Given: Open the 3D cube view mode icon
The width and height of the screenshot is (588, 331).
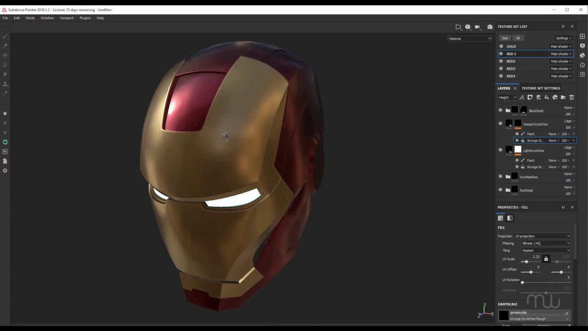Looking at the screenshot, I should point(468,27).
